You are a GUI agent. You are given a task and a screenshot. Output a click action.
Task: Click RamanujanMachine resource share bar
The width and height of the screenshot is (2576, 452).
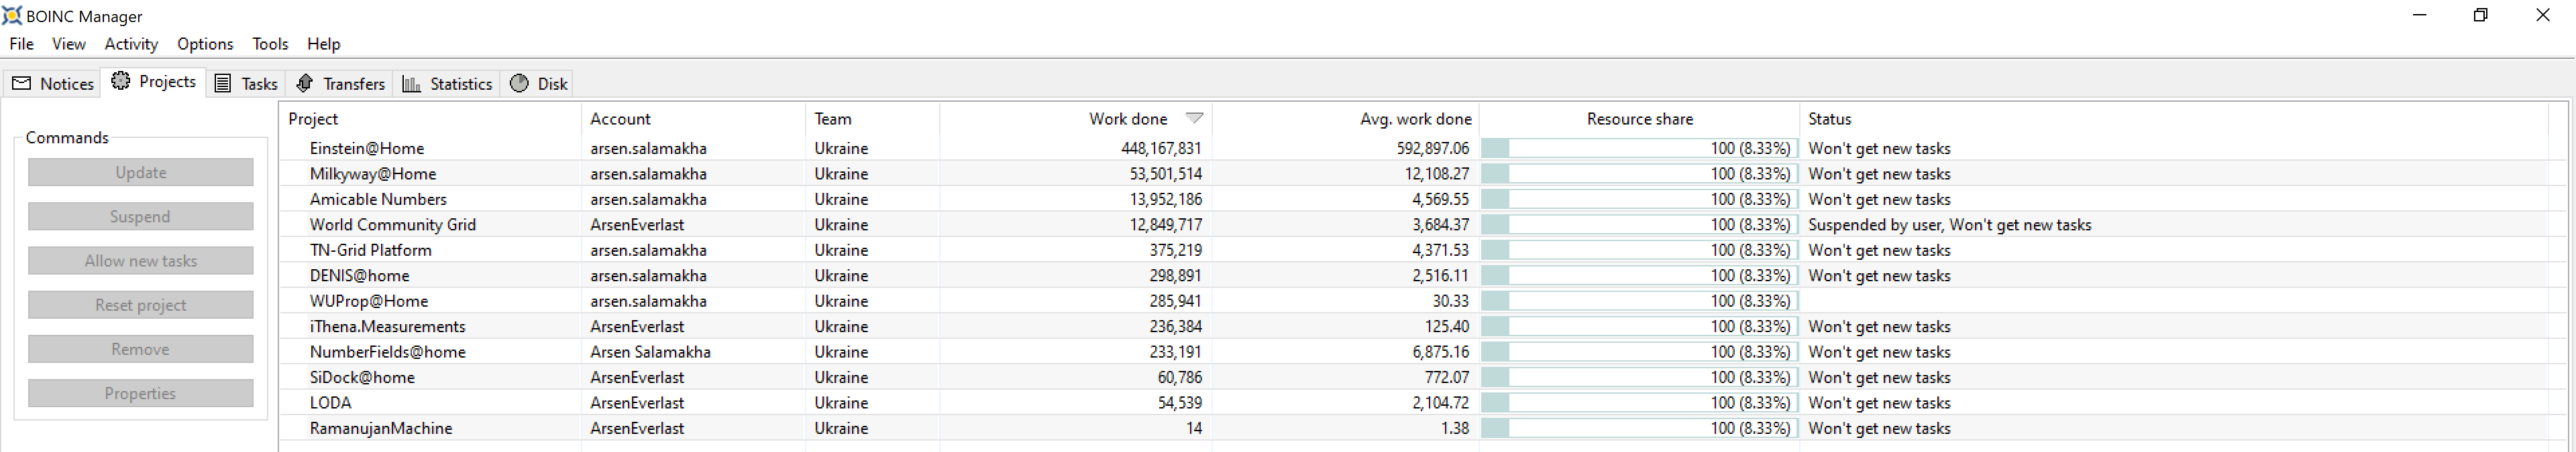click(1639, 428)
